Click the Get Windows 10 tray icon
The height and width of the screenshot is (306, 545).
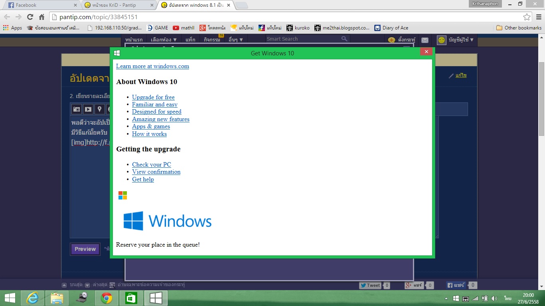click(x=456, y=298)
